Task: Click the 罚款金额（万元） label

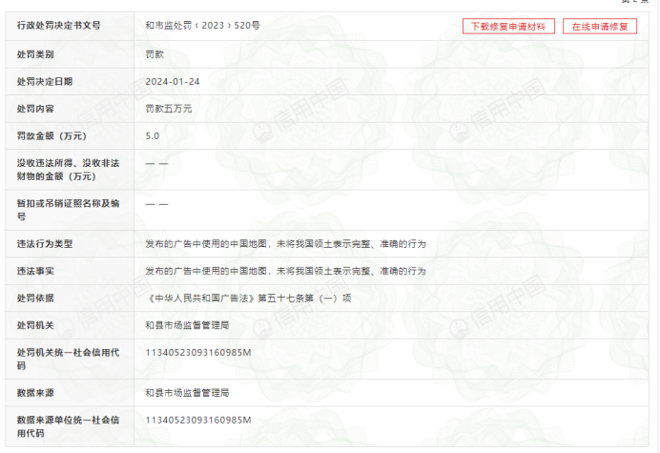Action: pos(52,136)
